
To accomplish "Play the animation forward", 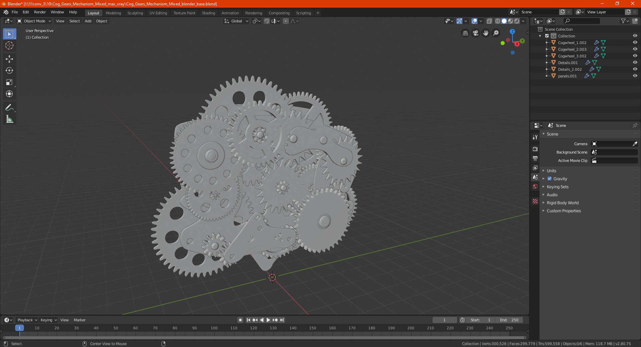I will pos(268,320).
